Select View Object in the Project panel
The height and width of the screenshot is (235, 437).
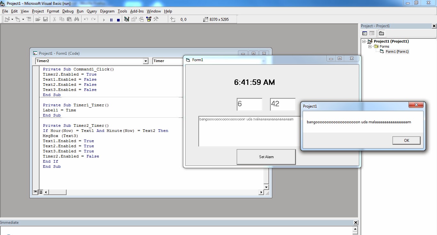click(x=372, y=33)
